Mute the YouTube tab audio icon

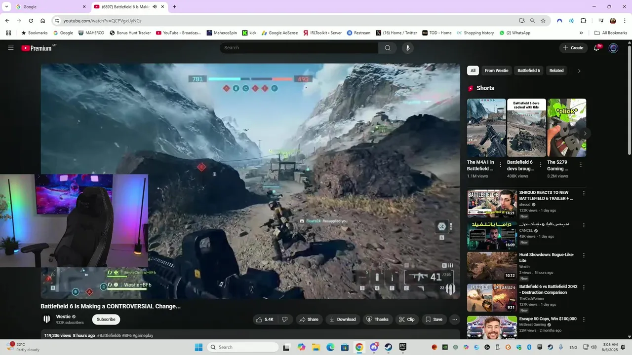click(155, 7)
